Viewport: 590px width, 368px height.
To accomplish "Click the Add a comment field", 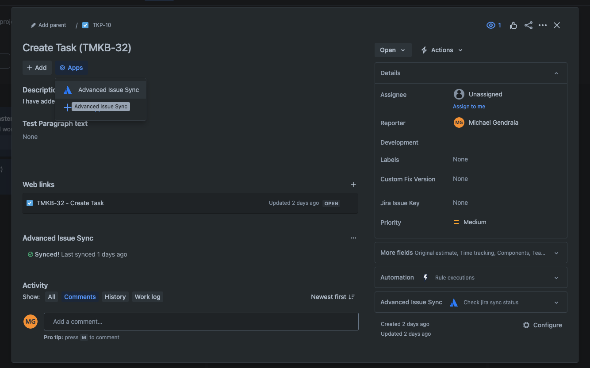I will (x=201, y=322).
